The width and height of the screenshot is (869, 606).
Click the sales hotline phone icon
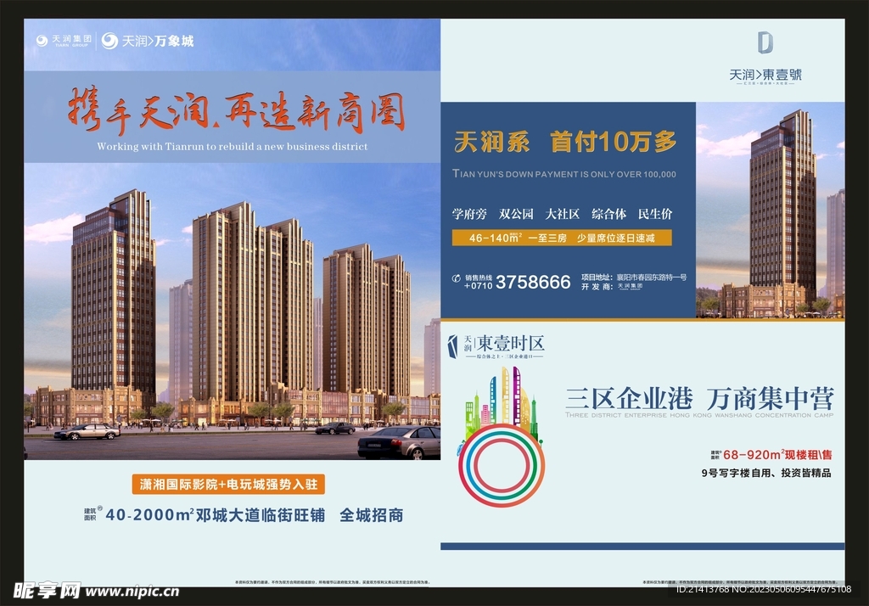457,278
